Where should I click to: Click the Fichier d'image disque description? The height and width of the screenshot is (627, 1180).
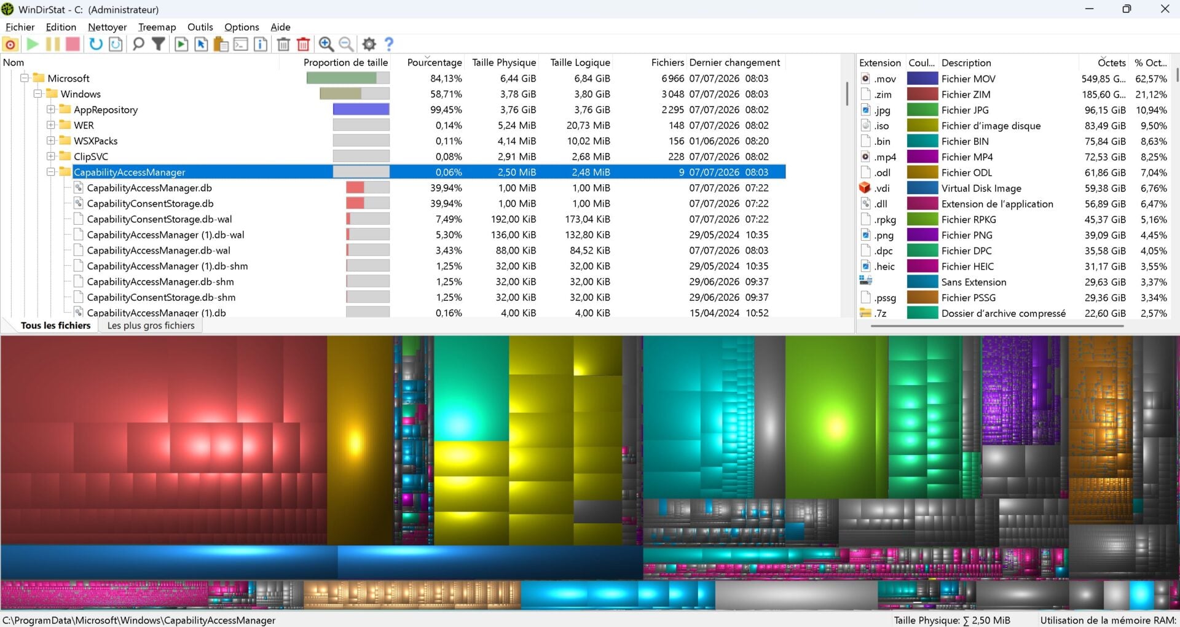[x=991, y=126]
